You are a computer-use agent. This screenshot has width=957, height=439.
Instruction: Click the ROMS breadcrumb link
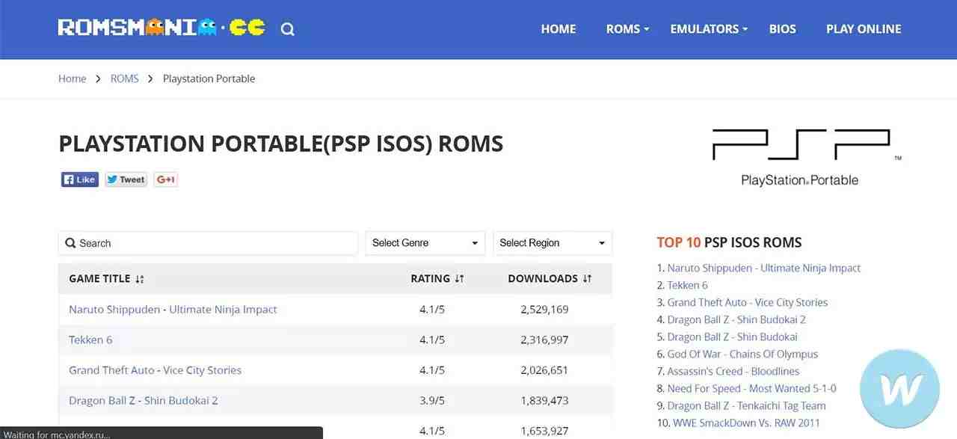(x=125, y=79)
